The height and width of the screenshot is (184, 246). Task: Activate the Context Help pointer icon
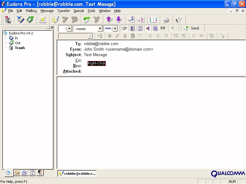(x=179, y=20)
